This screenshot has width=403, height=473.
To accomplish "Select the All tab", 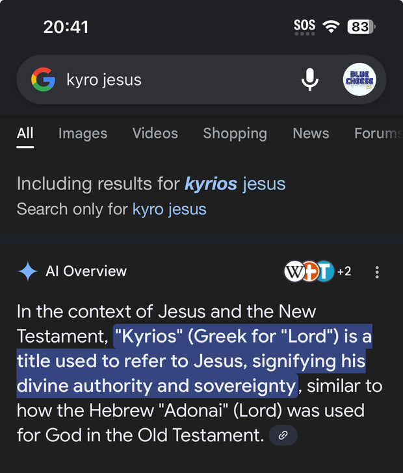I will tap(25, 133).
